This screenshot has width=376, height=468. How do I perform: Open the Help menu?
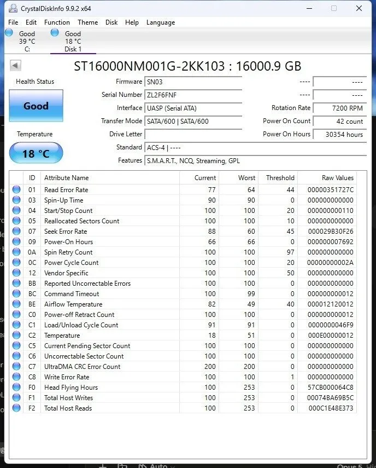[x=132, y=22]
